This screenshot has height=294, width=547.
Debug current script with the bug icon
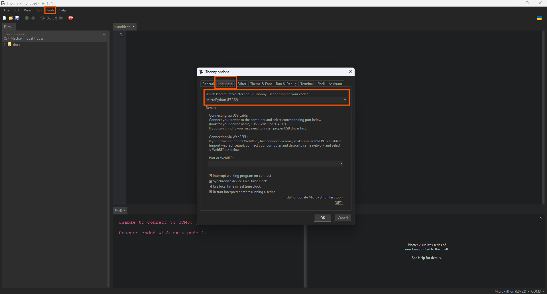pyautogui.click(x=33, y=18)
